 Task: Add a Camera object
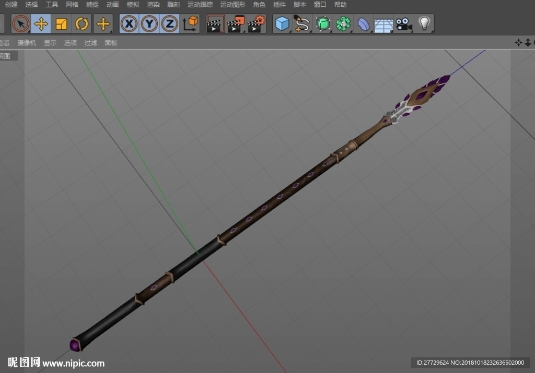coord(404,24)
